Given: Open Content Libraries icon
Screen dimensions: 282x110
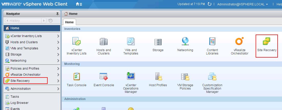Looking at the screenshot, I should [212, 41].
